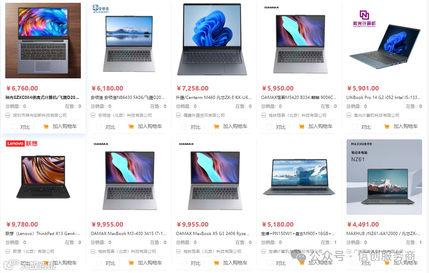Check 对比 box for OAMAX MaxBook M3-430
This screenshot has width=429, height=273.
coord(99,263)
